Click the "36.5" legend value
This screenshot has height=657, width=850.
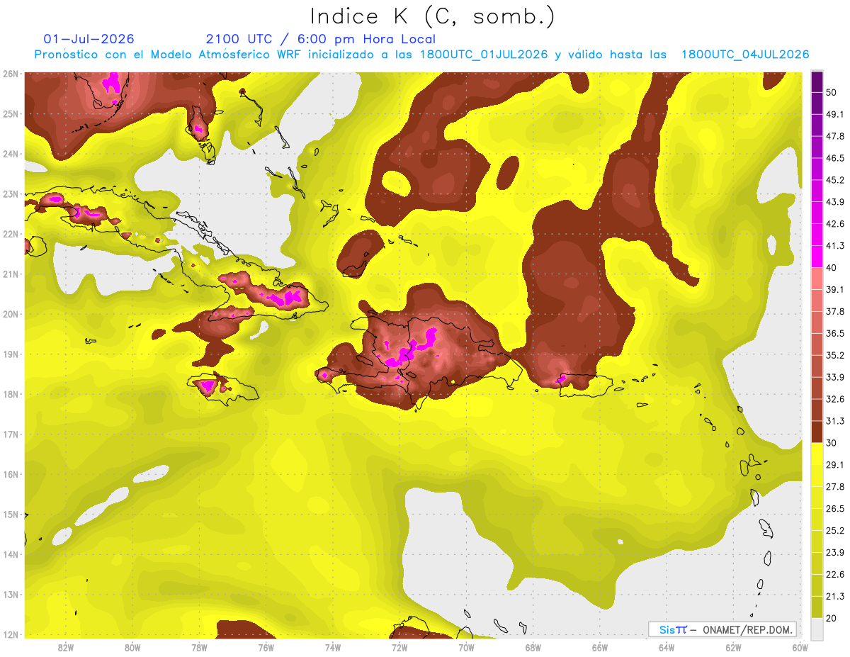coord(834,334)
